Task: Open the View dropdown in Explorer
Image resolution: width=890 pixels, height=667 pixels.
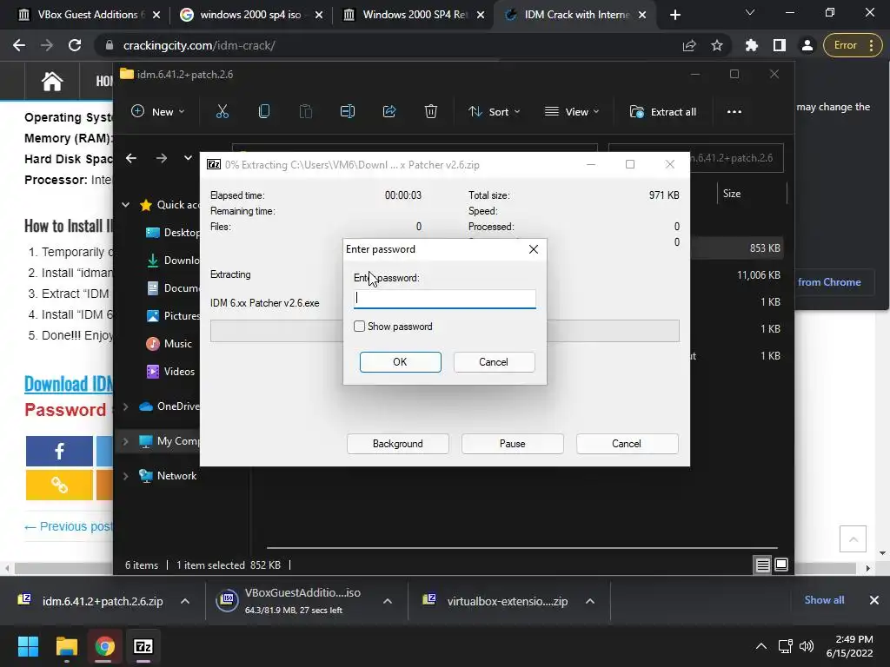Action: (x=572, y=112)
